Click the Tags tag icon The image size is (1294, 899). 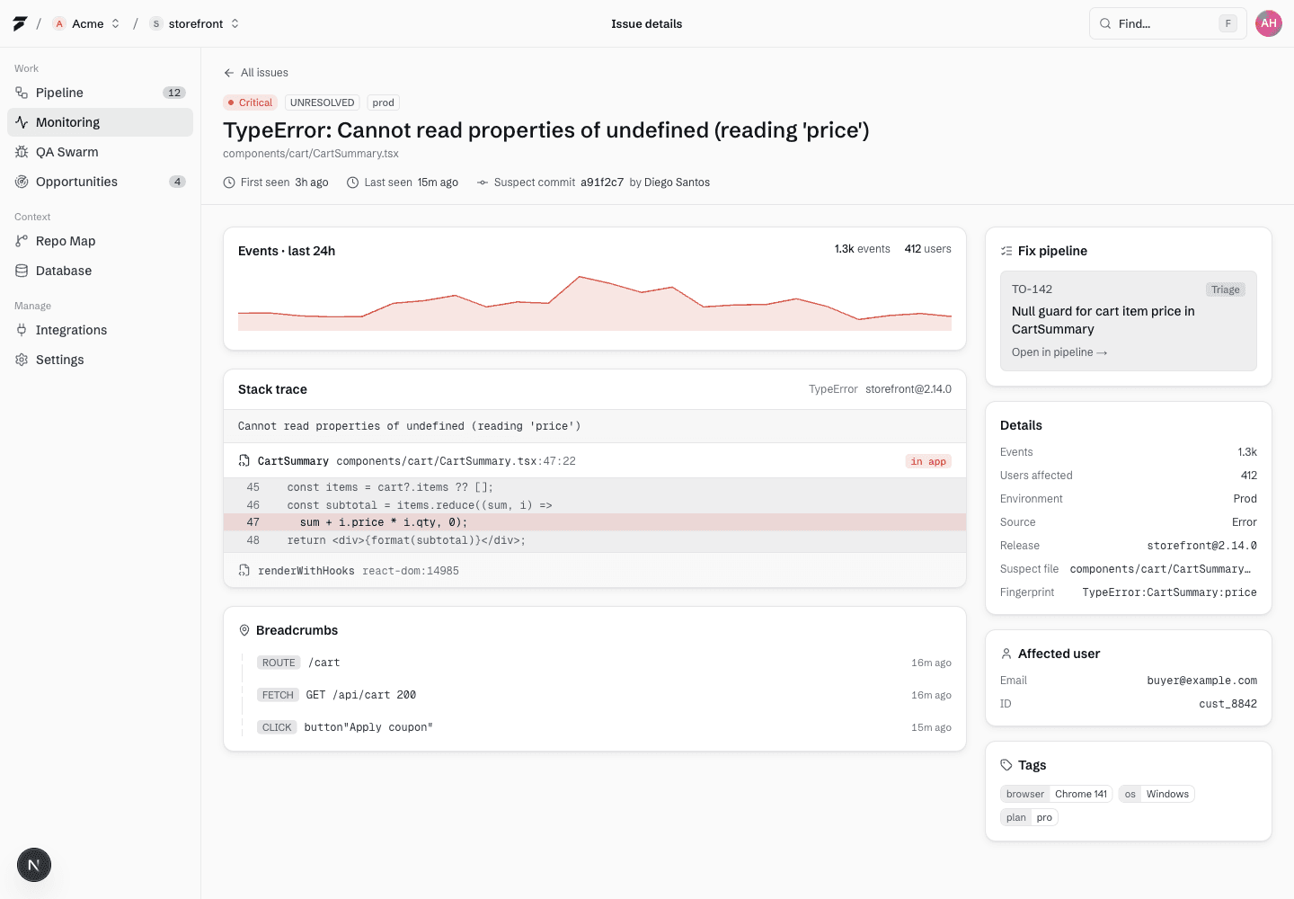[x=1006, y=765]
